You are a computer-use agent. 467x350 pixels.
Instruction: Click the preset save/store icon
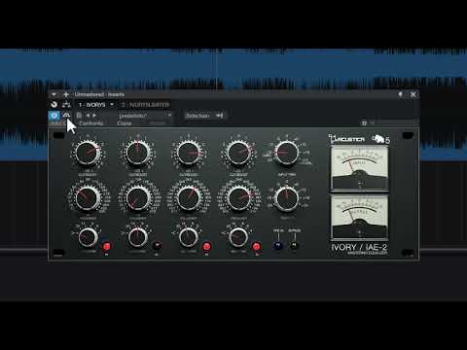tap(79, 115)
